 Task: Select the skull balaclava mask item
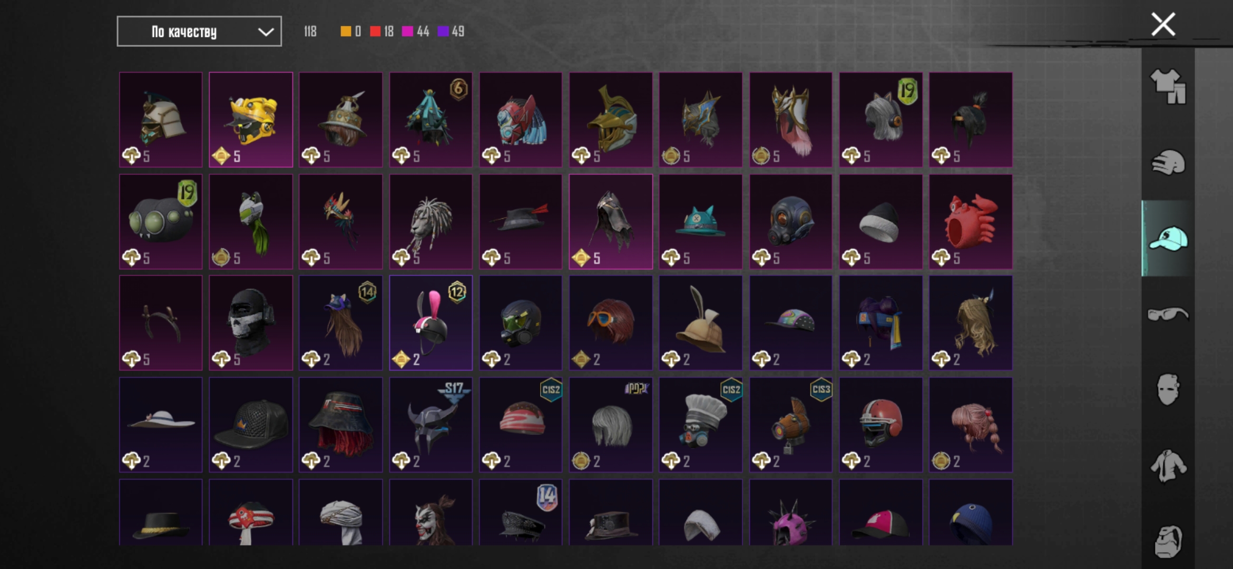251,323
